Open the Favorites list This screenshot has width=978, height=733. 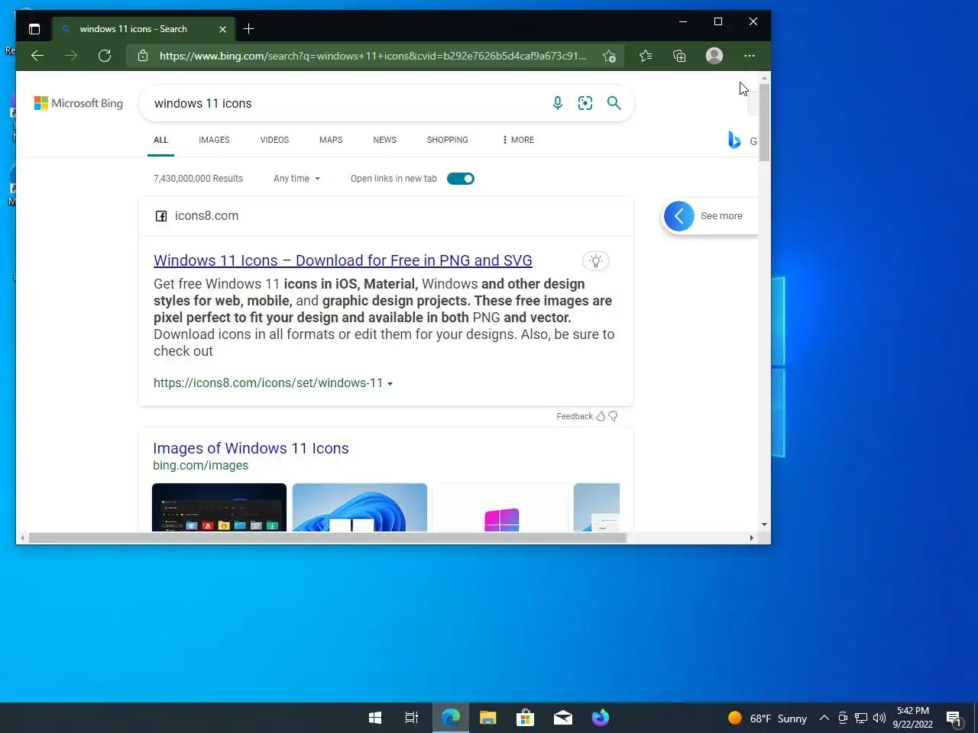(x=646, y=56)
